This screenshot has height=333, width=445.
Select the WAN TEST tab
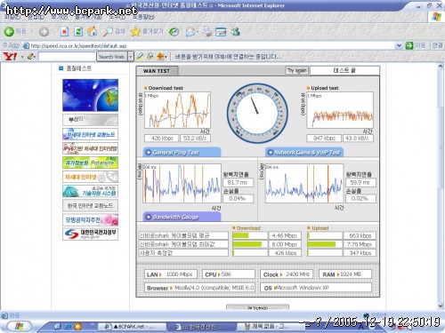[x=157, y=71]
